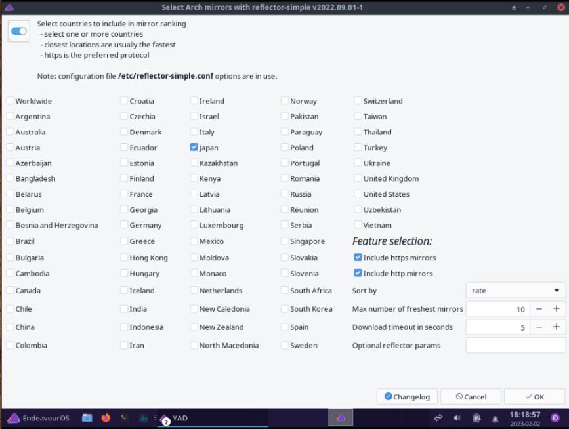Check the Italy checkbox

click(x=194, y=132)
